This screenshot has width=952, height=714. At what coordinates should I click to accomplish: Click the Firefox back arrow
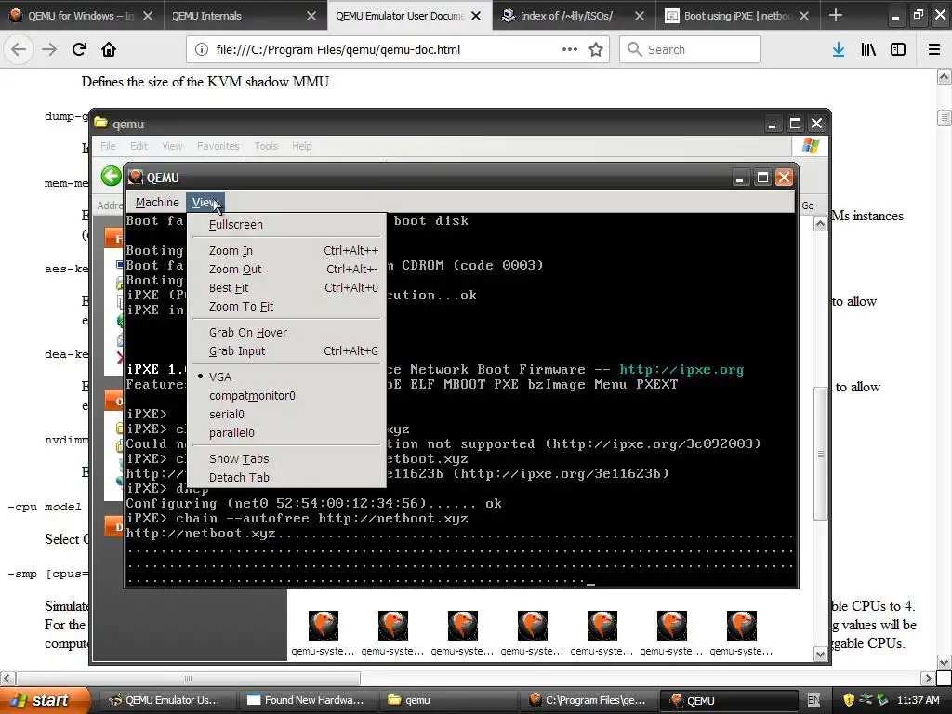pyautogui.click(x=19, y=49)
